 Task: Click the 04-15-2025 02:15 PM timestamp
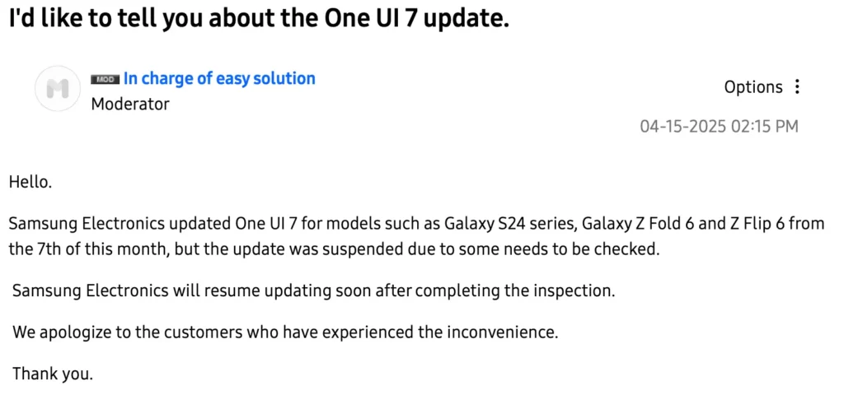pos(719,126)
